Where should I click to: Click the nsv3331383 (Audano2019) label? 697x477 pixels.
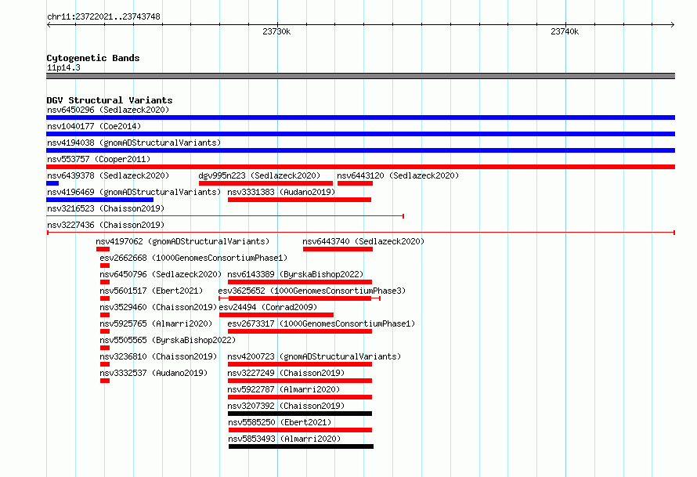coord(281,192)
